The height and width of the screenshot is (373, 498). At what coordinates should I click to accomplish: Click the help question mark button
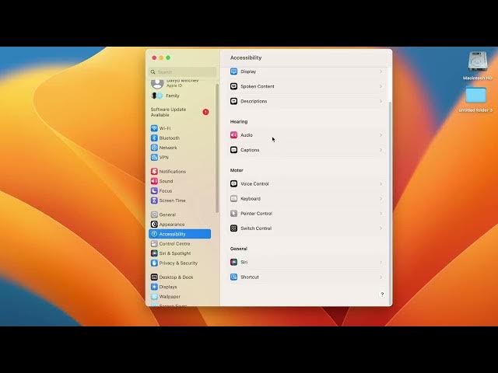(x=381, y=295)
